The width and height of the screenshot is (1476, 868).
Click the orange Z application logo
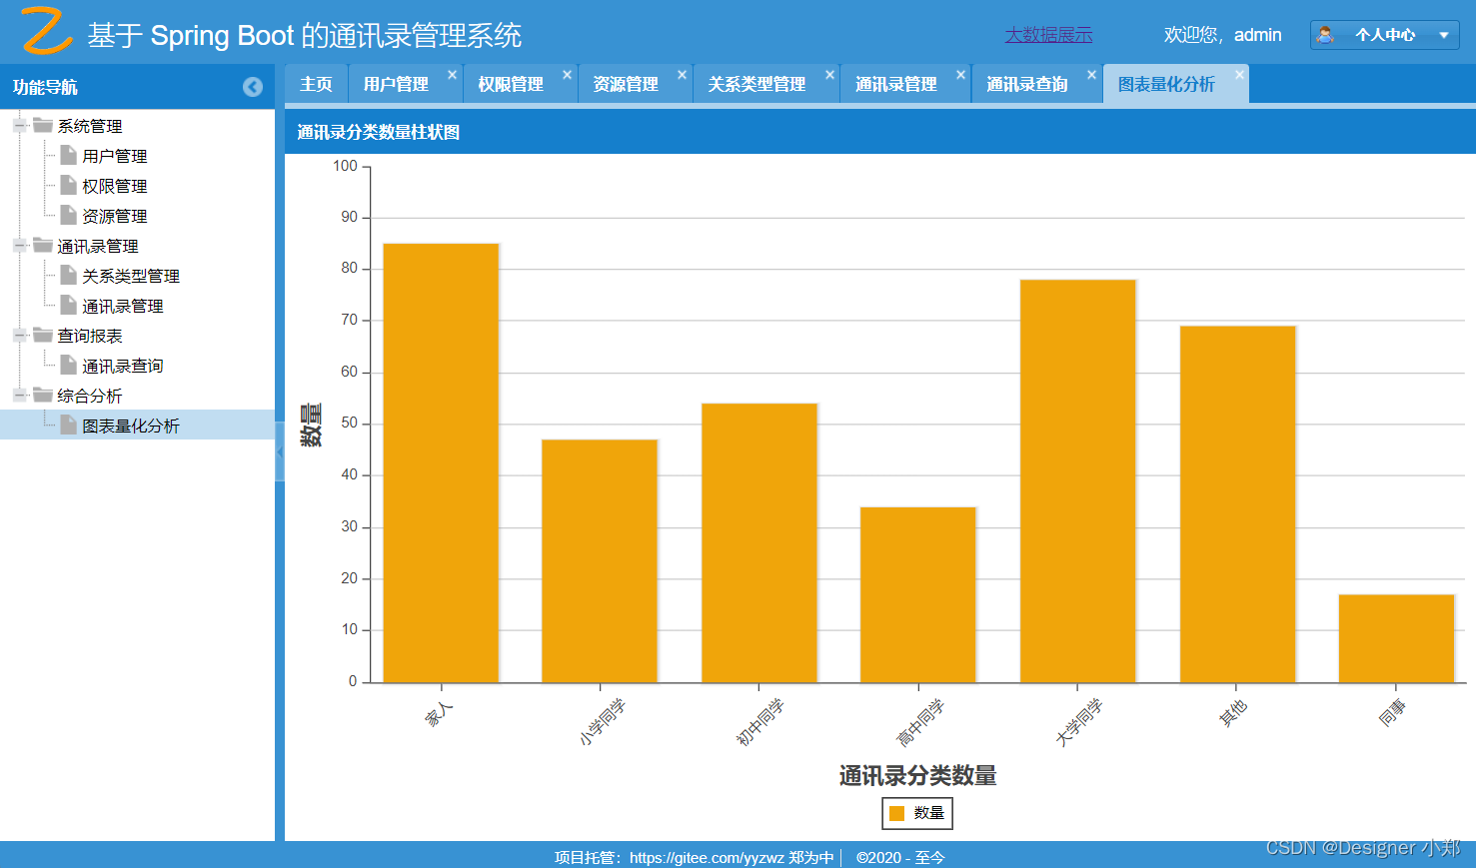46,31
